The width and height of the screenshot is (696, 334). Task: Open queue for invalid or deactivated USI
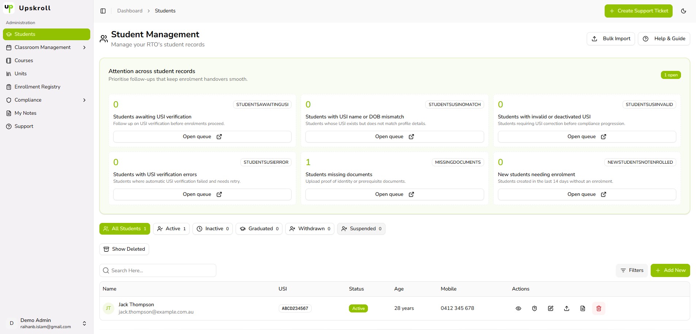[587, 137]
